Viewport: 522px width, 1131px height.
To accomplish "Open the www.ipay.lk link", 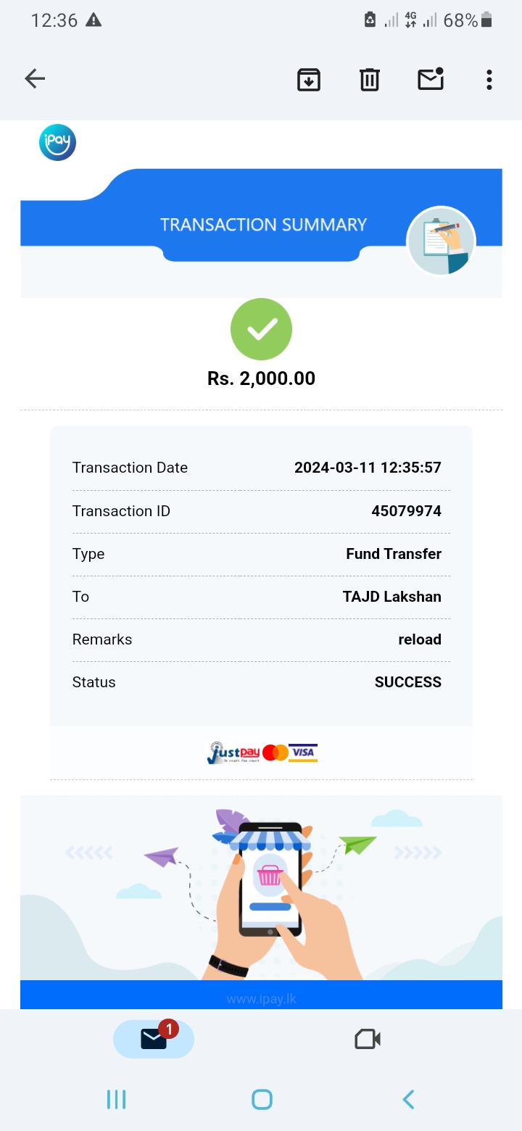I will 261,999.
